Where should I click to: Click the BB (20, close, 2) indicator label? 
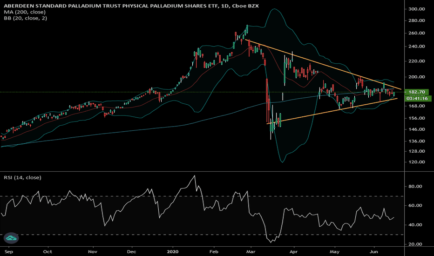click(25, 18)
